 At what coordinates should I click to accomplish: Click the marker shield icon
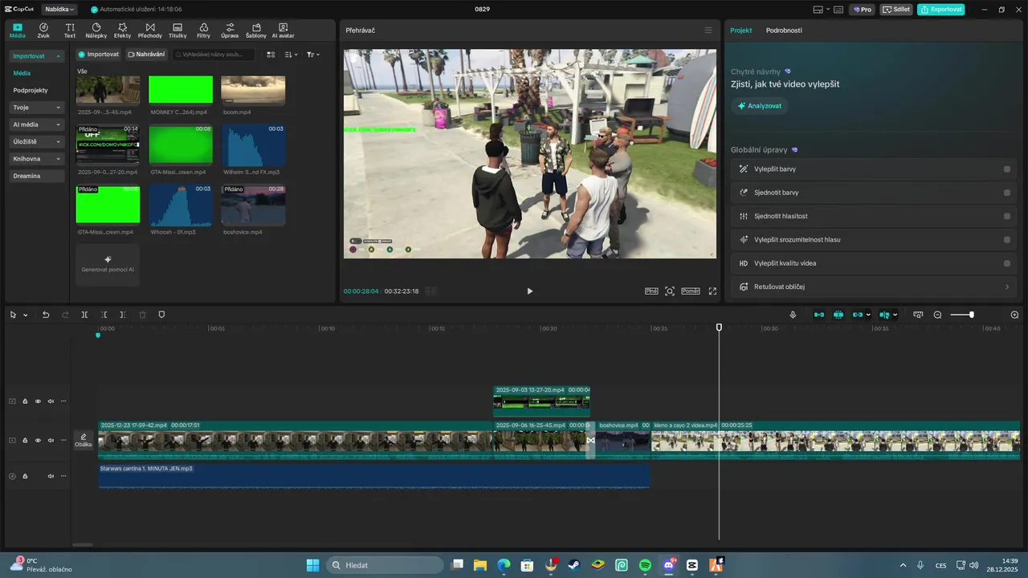point(161,315)
